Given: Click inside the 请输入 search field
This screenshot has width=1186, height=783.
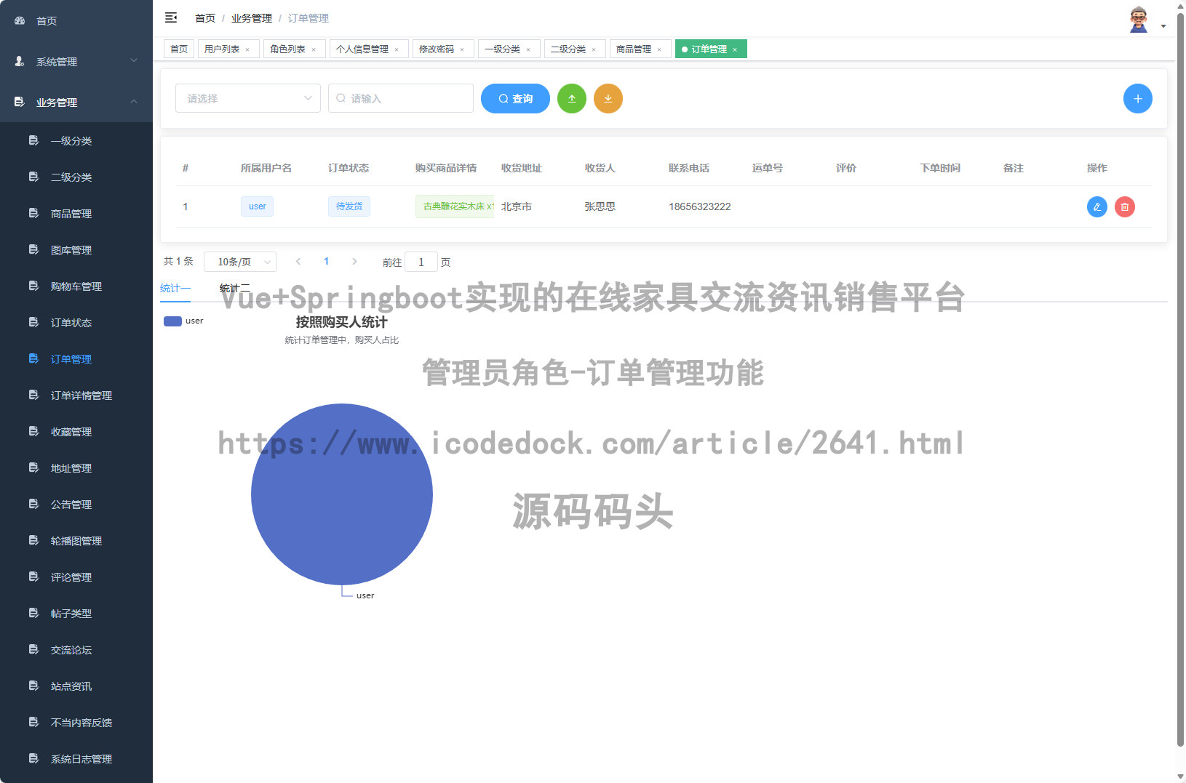Looking at the screenshot, I should point(400,98).
